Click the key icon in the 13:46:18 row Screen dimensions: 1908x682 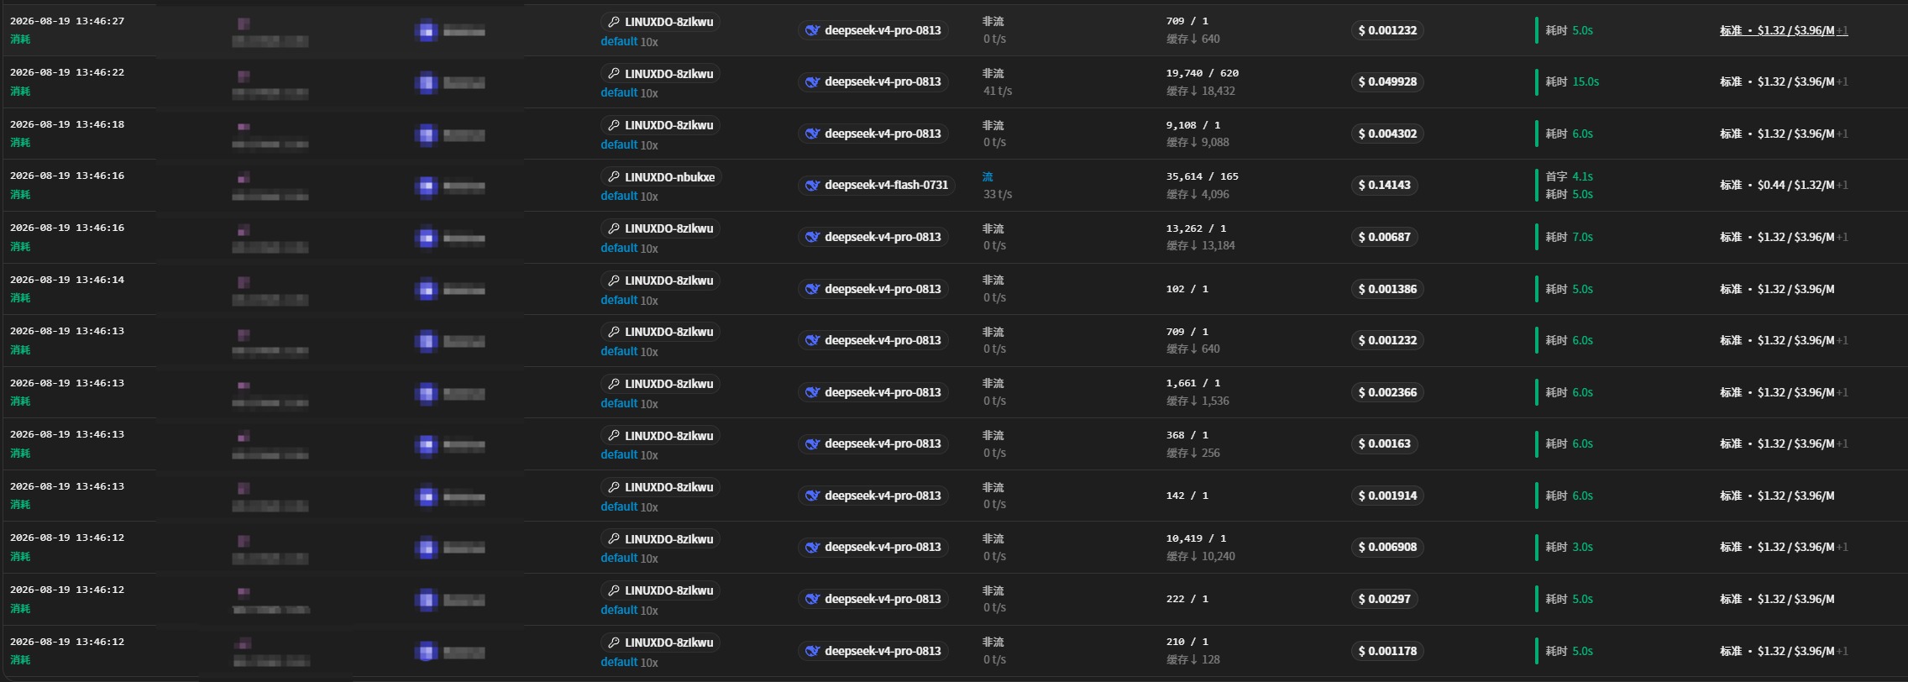[614, 125]
